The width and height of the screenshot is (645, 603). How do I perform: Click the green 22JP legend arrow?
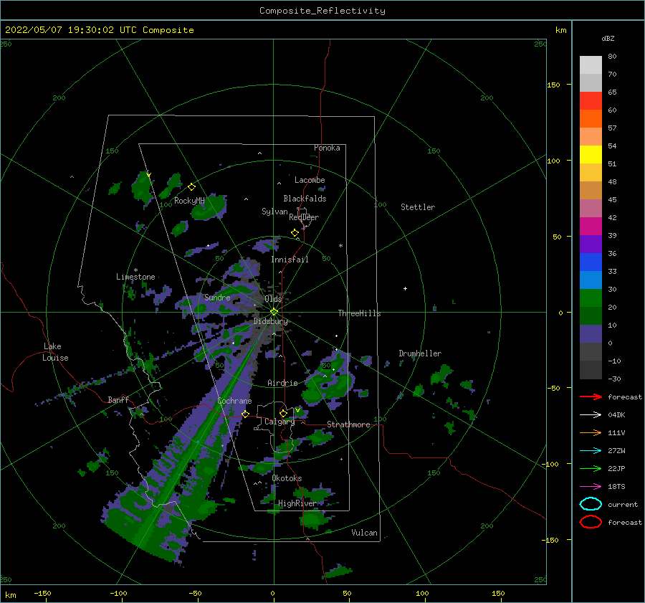591,468
